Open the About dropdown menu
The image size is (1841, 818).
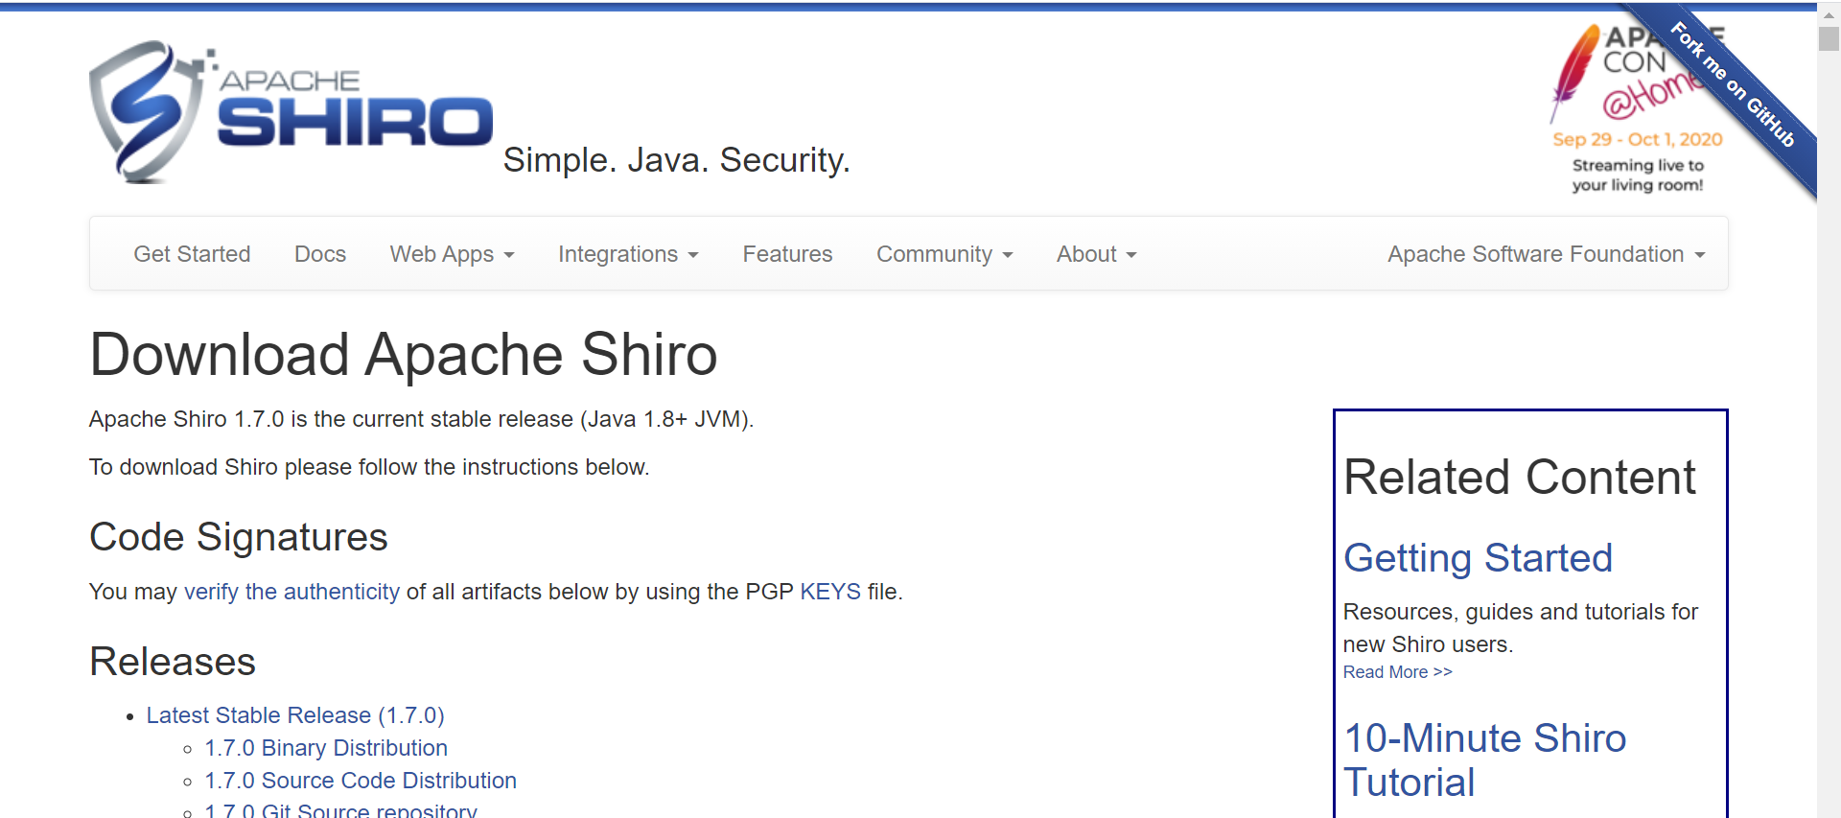click(1096, 254)
